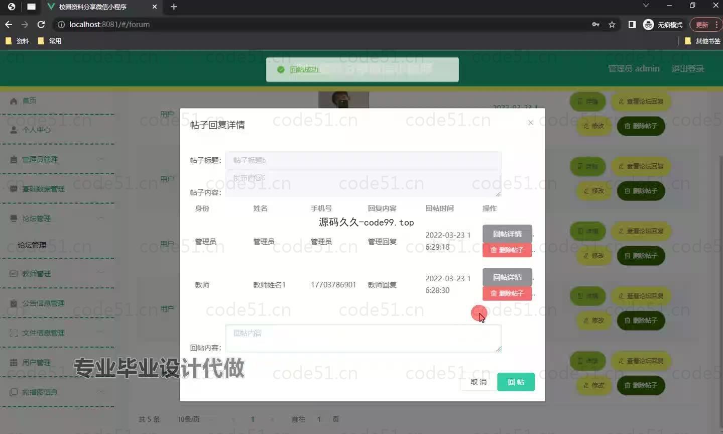
Task: Click the phone number 17703786901 cell
Action: (x=333, y=285)
